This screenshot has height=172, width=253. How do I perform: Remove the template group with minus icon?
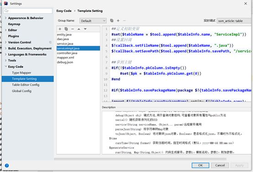[x=124, y=21]
